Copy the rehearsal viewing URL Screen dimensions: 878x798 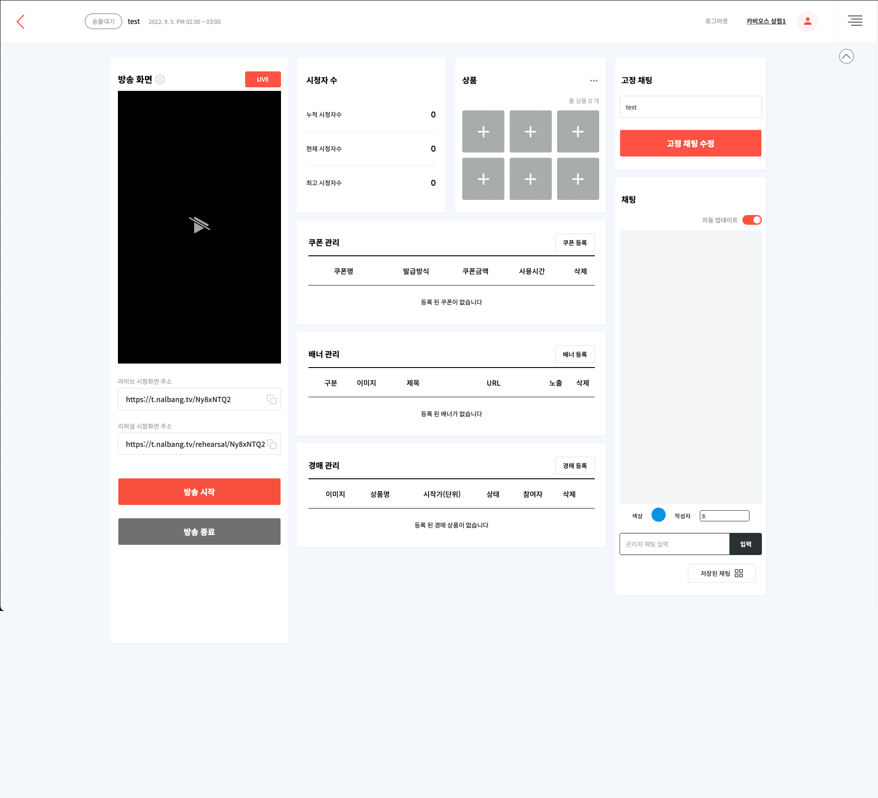coord(272,444)
